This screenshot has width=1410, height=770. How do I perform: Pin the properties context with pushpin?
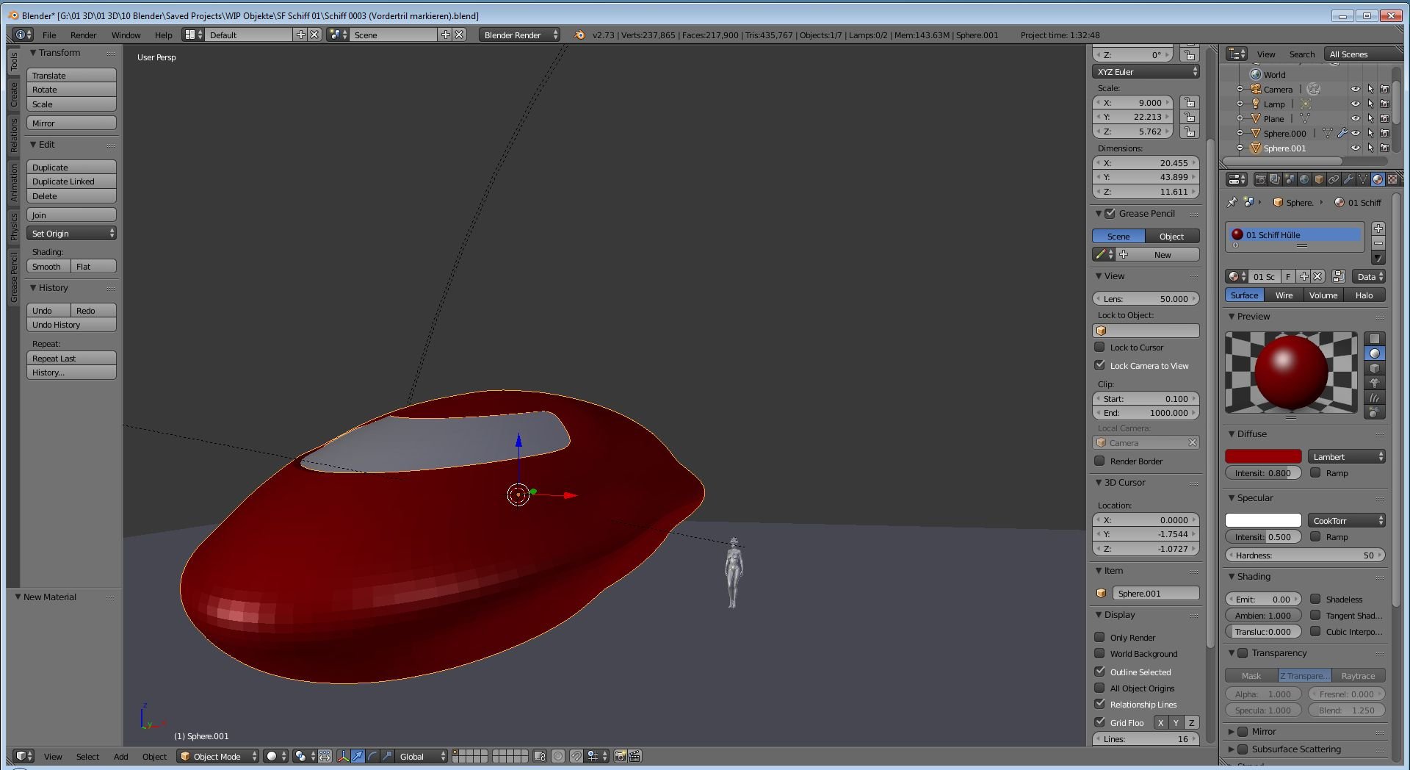pyautogui.click(x=1232, y=202)
